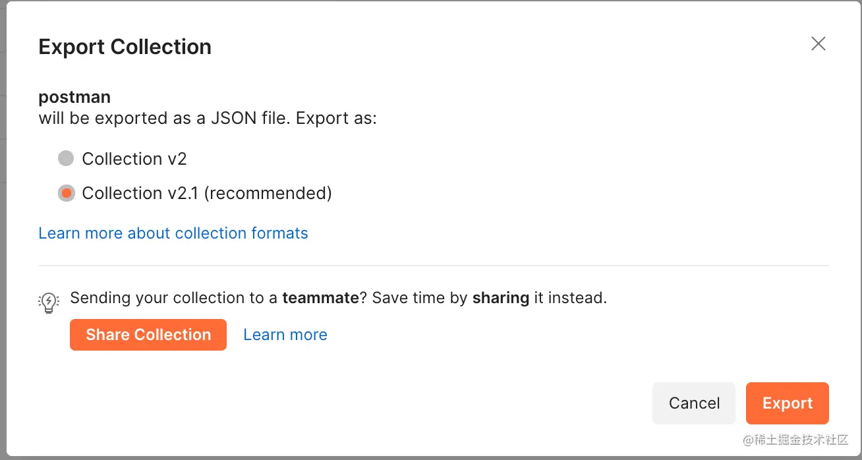
Task: Open the 'Learn more' link beside Share Collection
Action: tap(285, 335)
